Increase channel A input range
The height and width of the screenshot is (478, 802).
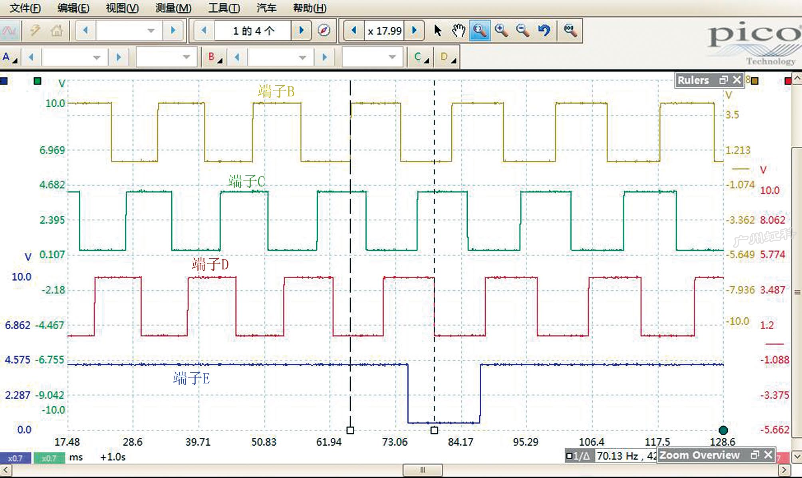point(118,57)
